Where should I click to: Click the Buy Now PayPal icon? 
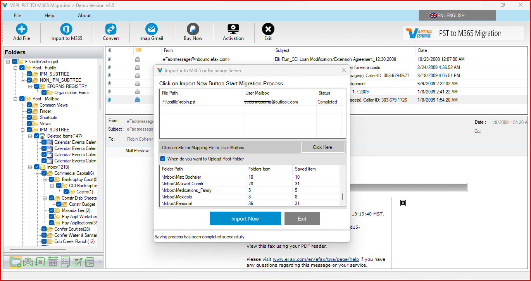tap(193, 29)
